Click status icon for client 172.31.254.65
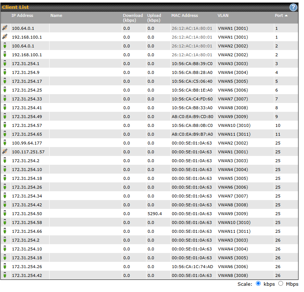This screenshot has width=304, height=292. [5, 134]
